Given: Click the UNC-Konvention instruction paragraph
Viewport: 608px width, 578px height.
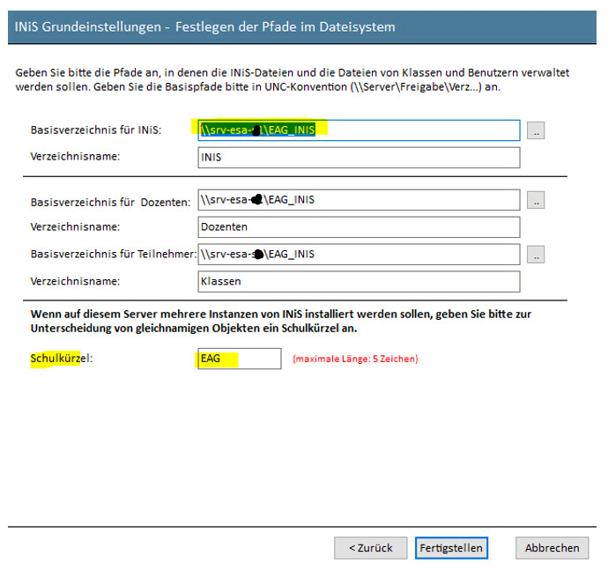Looking at the screenshot, I should click(292, 79).
